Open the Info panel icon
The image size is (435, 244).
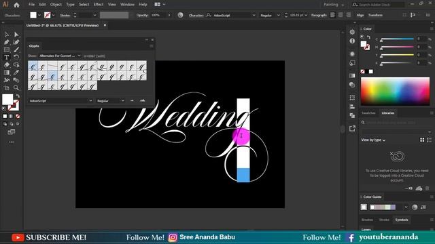pos(352,41)
